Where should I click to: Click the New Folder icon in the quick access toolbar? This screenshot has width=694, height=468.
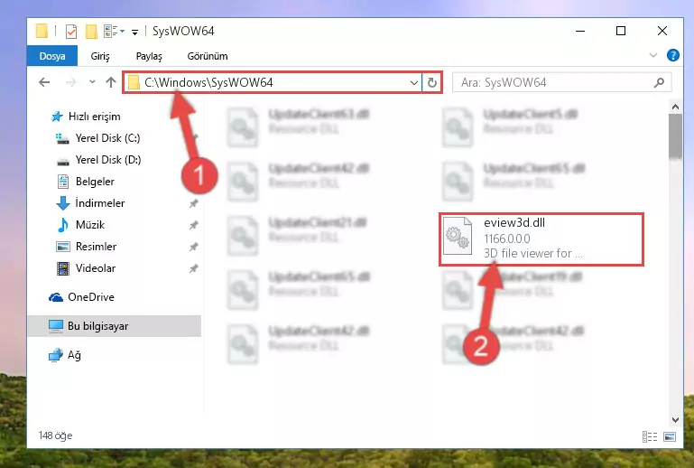pyautogui.click(x=91, y=32)
